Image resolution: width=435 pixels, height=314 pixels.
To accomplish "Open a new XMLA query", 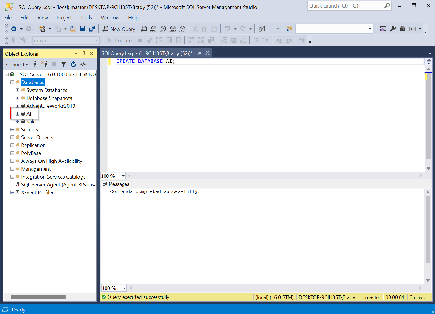I will pyautogui.click(x=172, y=29).
